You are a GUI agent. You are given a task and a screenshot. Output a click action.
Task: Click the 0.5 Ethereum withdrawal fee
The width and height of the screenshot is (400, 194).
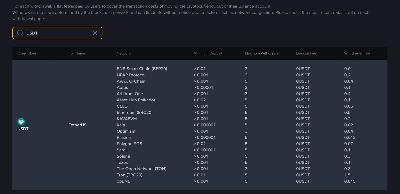point(347,112)
